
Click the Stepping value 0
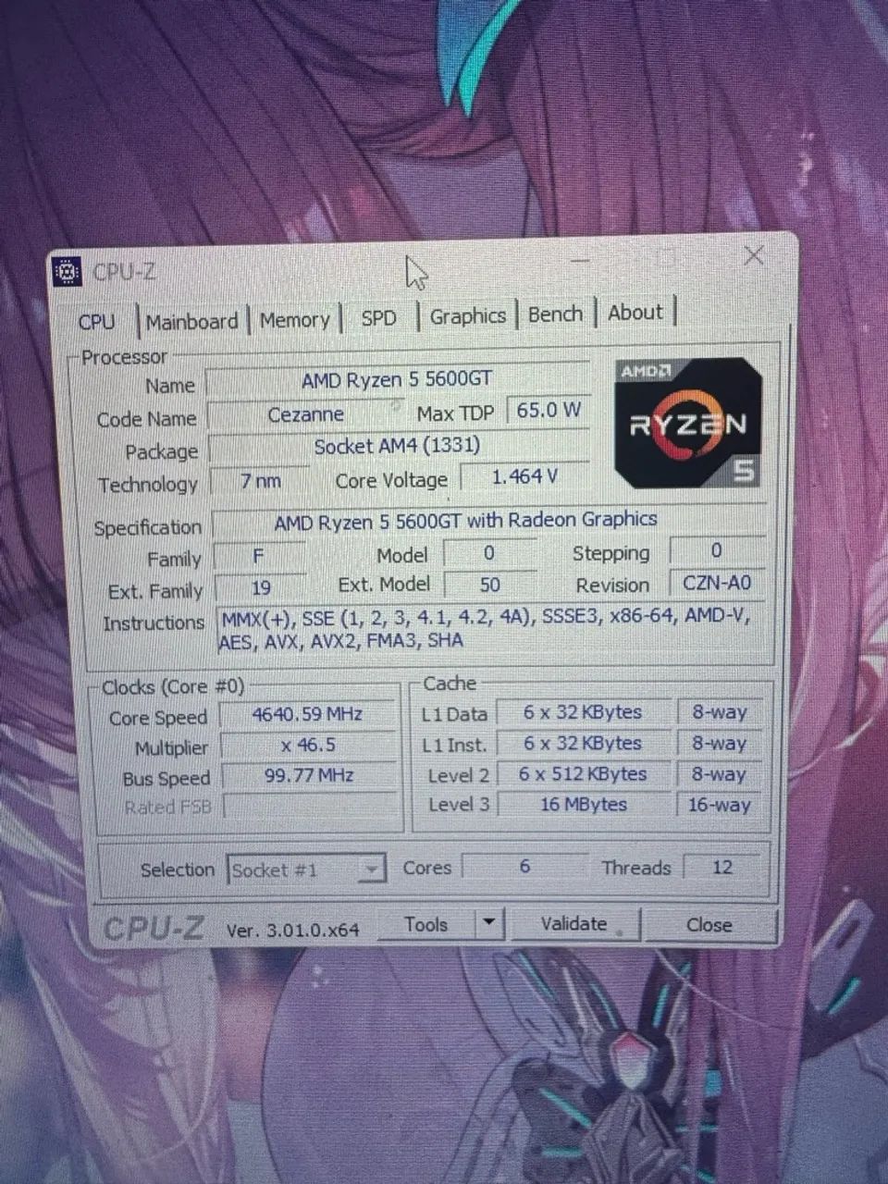(717, 550)
